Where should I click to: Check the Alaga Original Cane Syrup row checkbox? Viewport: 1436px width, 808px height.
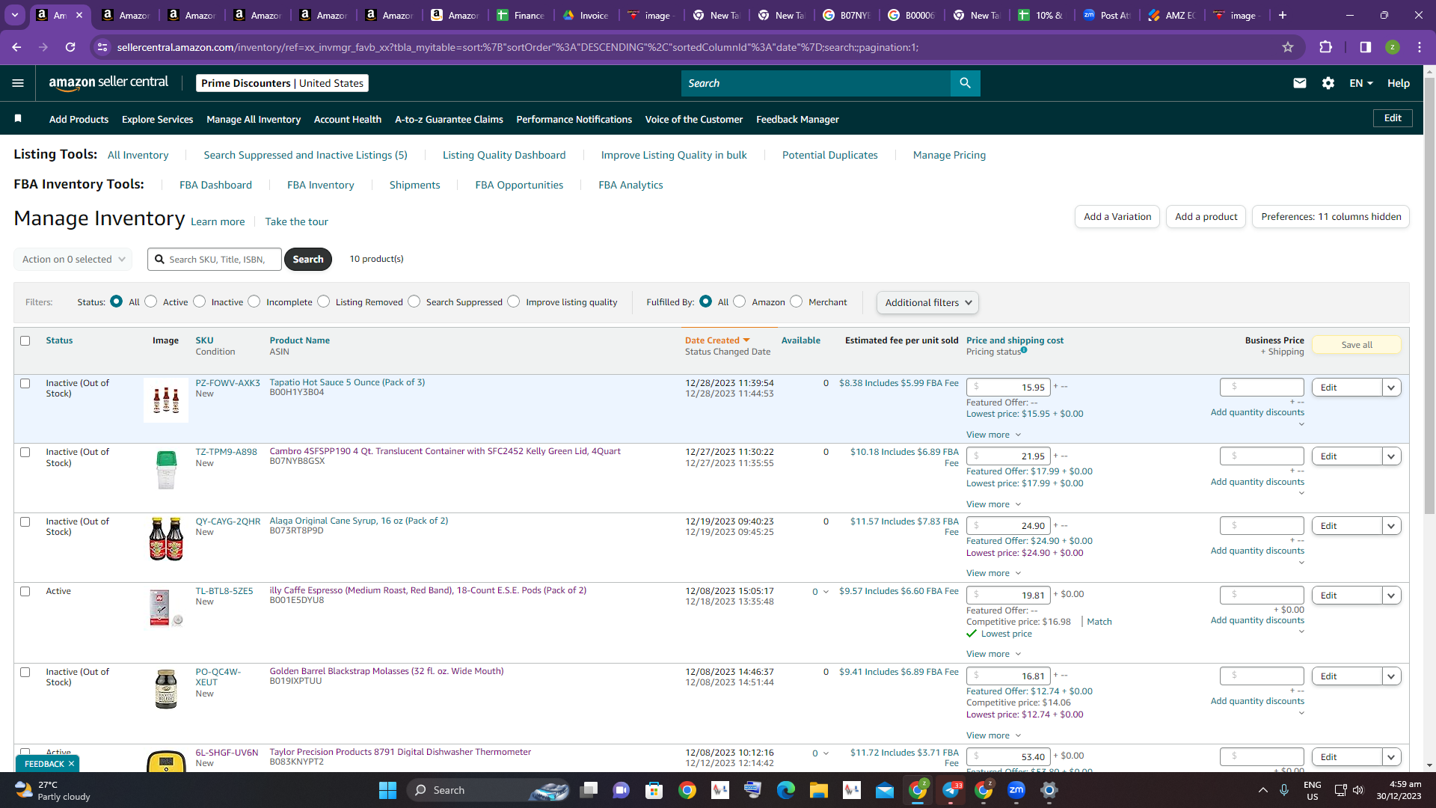(x=25, y=522)
